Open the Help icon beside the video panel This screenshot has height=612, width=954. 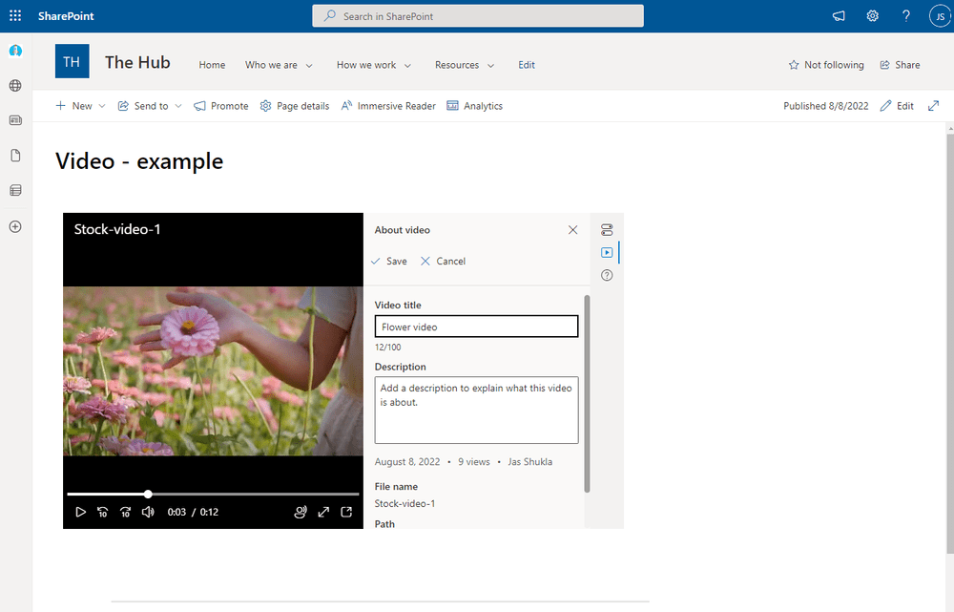(607, 274)
